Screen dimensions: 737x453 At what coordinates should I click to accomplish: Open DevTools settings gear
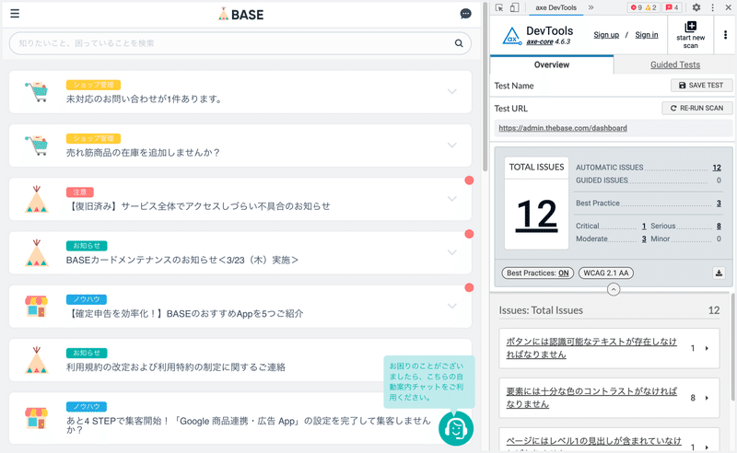pos(696,7)
